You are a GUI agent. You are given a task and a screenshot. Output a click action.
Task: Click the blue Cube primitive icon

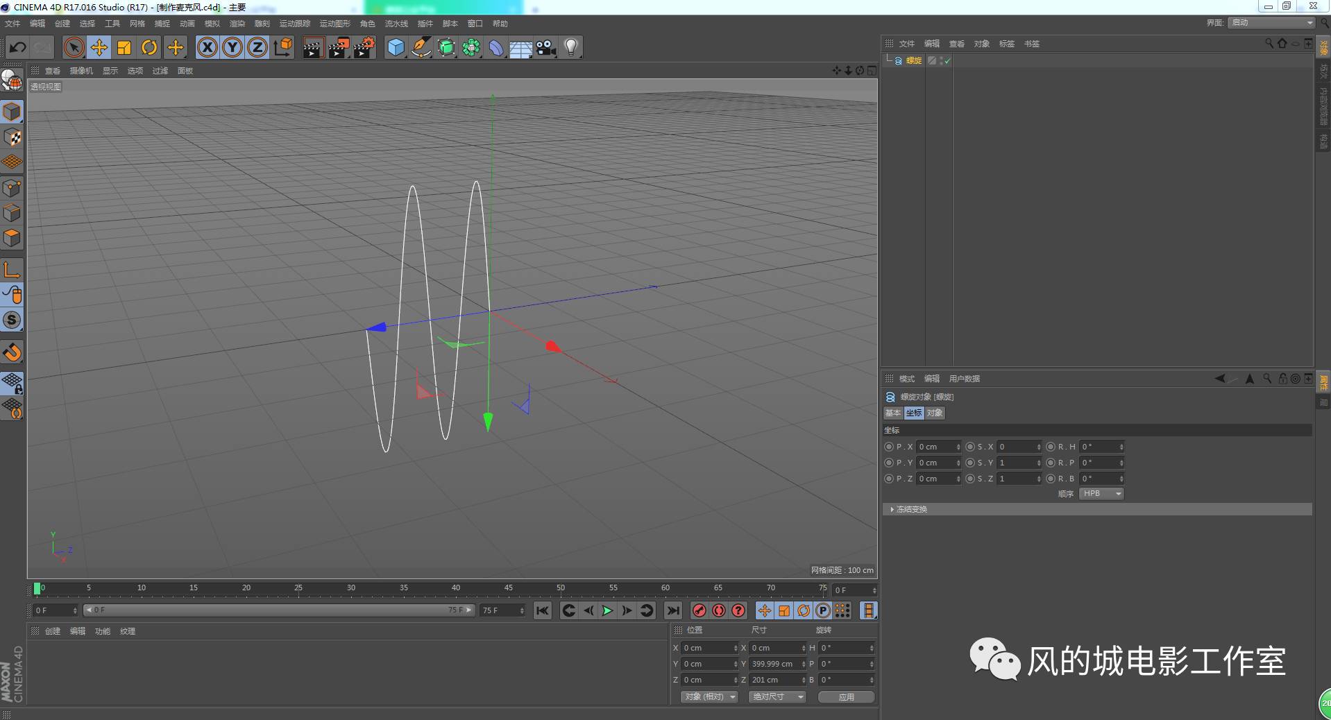tap(395, 47)
